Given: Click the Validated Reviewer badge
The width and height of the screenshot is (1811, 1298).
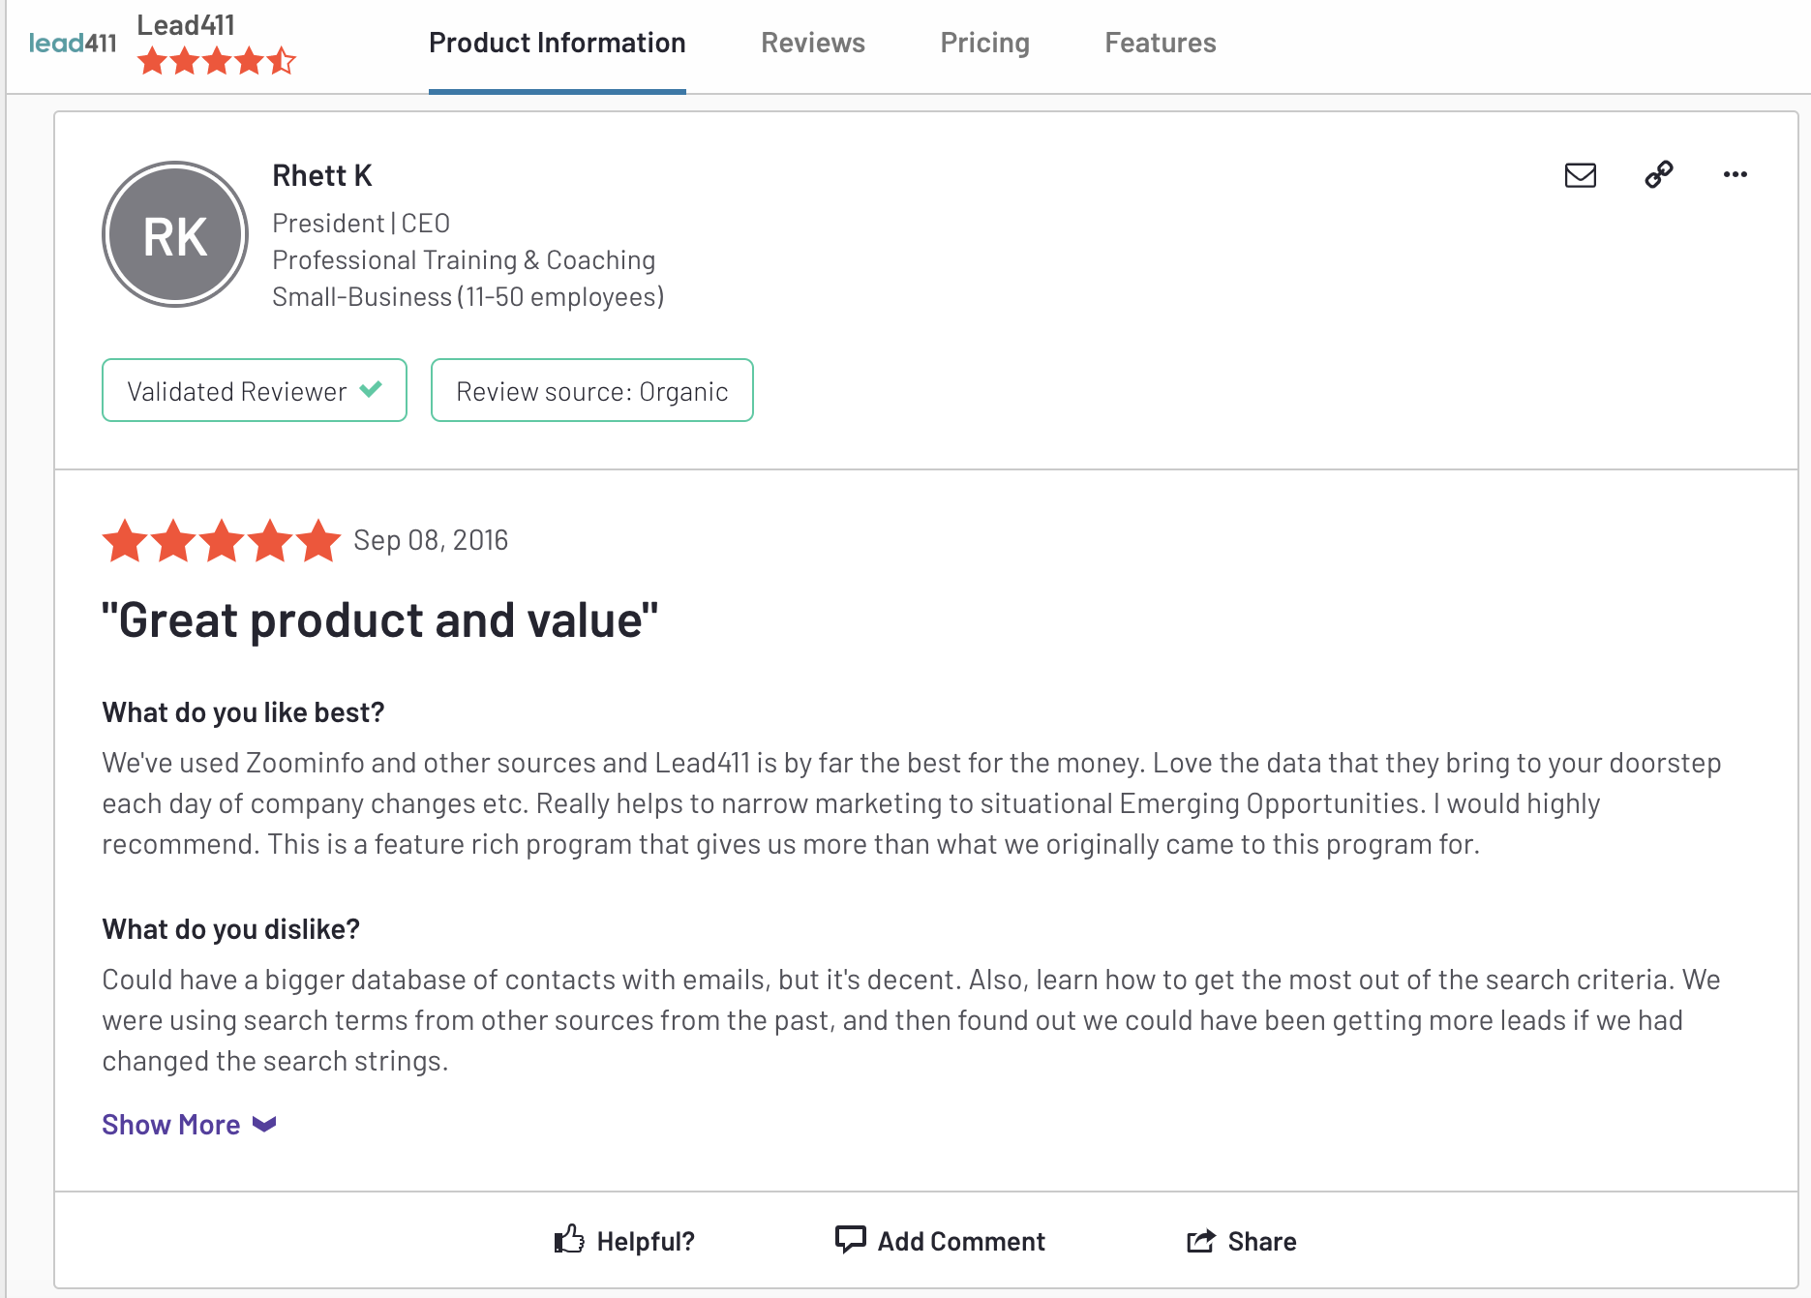Looking at the screenshot, I should [x=254, y=391].
